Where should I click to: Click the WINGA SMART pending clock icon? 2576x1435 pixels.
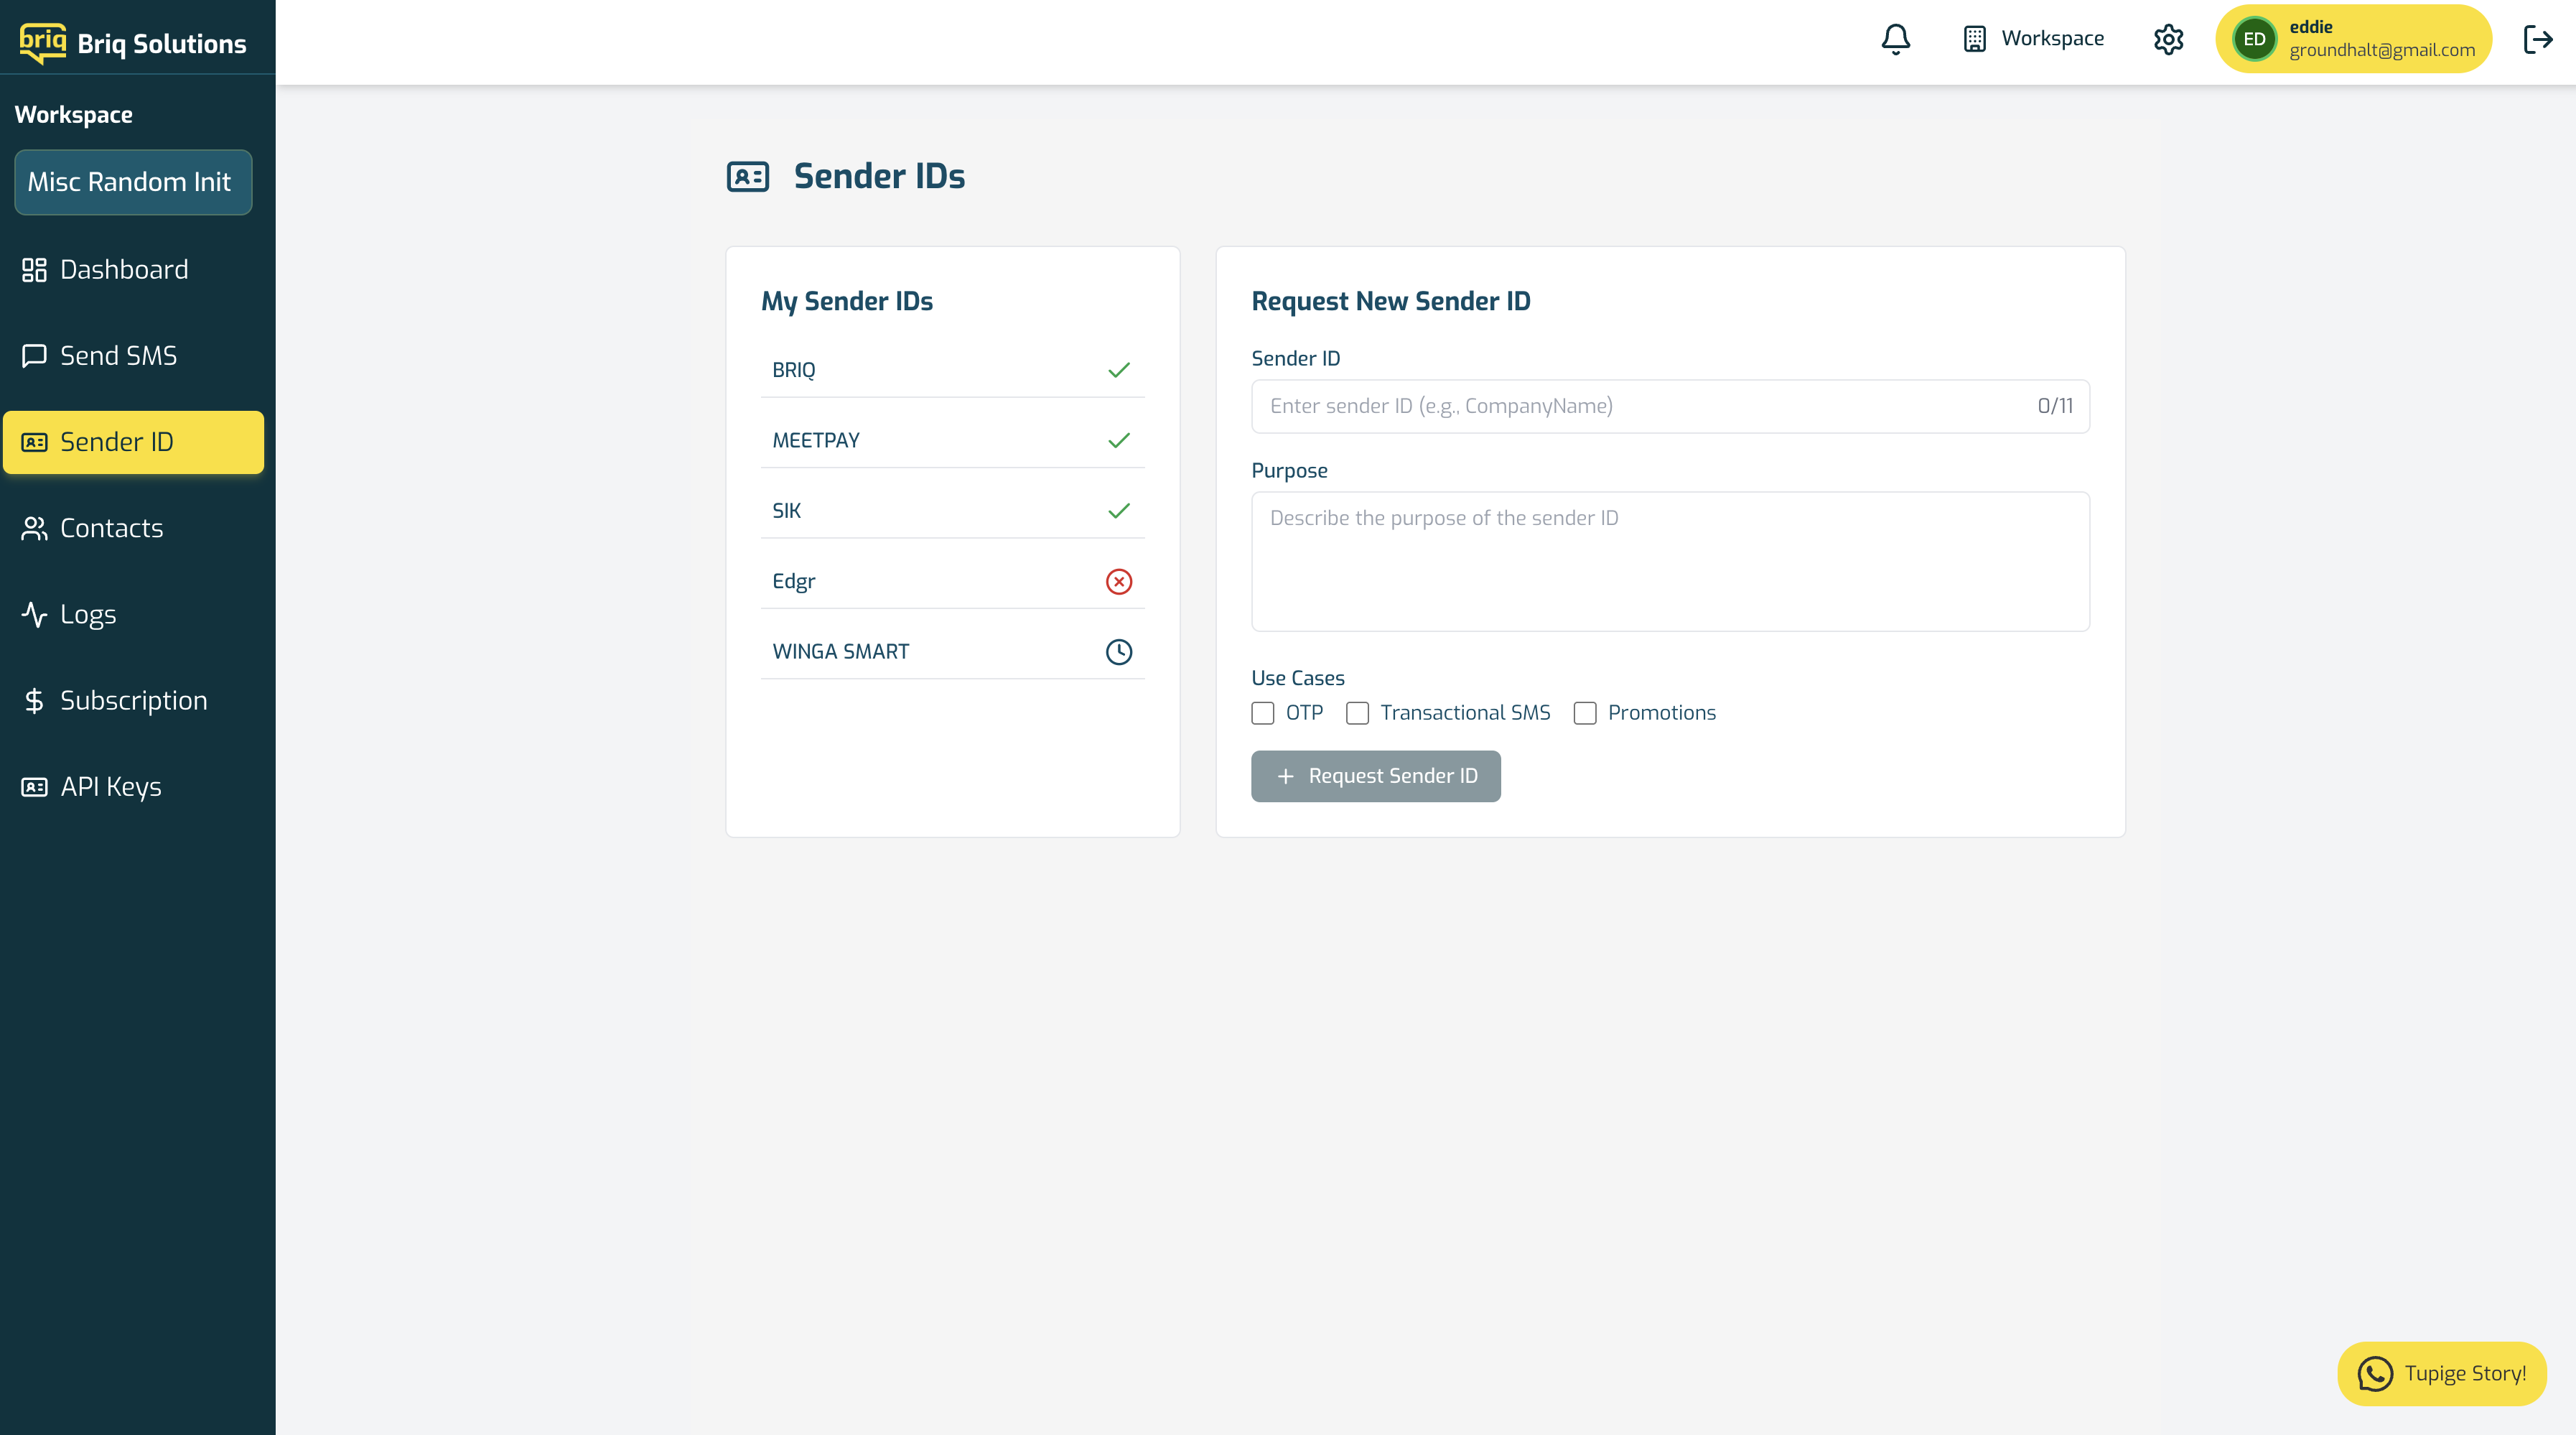click(x=1118, y=651)
